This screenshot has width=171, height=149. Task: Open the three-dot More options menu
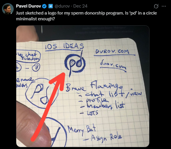point(164,6)
